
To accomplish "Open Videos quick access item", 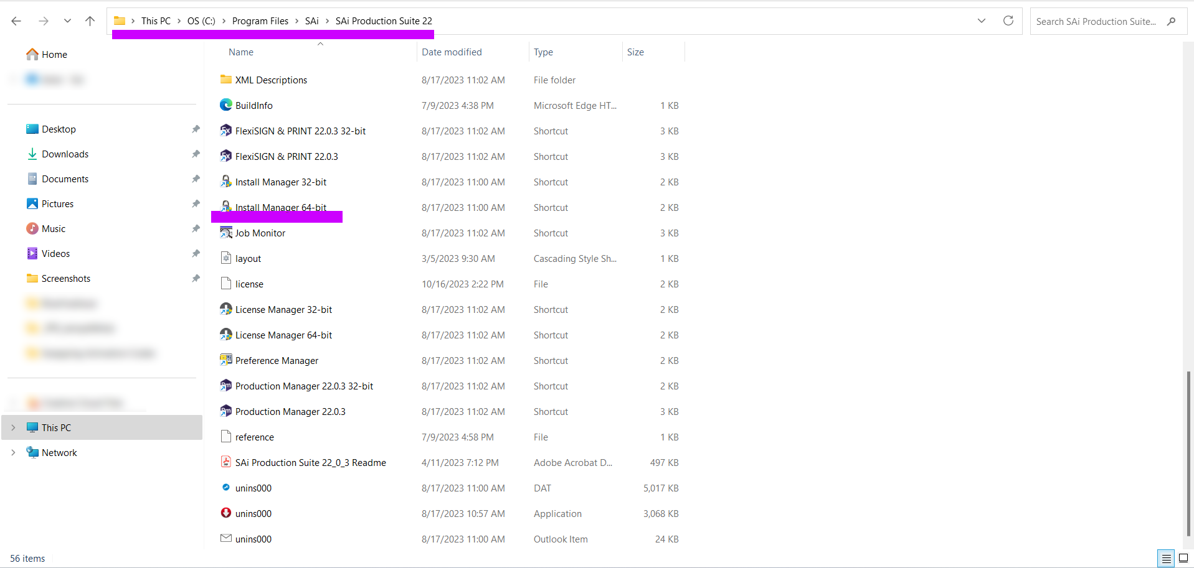I will tap(49, 254).
